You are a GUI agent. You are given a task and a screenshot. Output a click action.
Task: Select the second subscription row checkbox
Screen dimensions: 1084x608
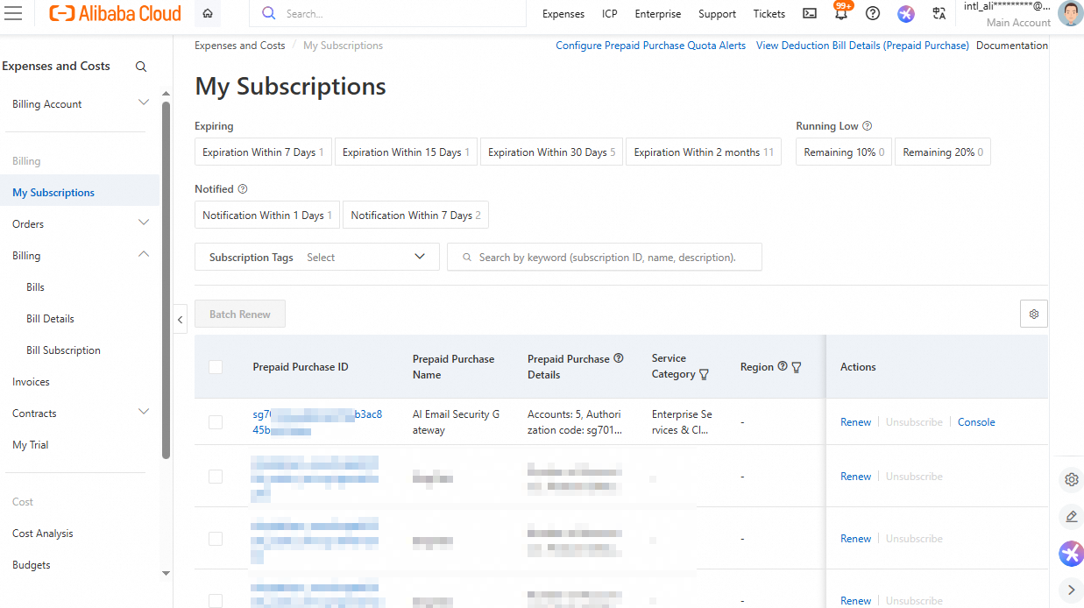pos(216,477)
